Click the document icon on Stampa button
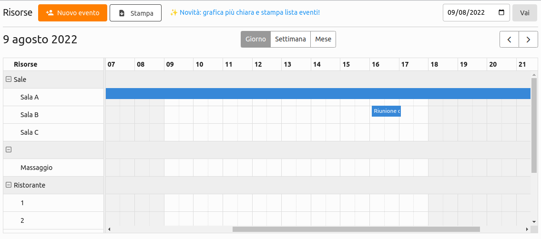Image resolution: width=541 pixels, height=239 pixels. coord(122,13)
